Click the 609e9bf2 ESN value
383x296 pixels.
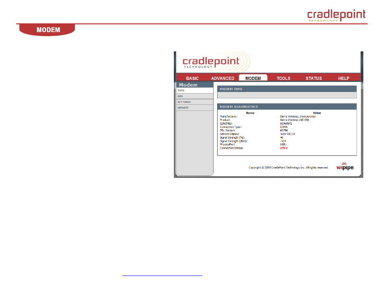pyautogui.click(x=286, y=124)
